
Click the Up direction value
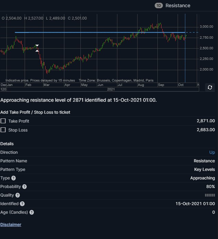(212, 152)
